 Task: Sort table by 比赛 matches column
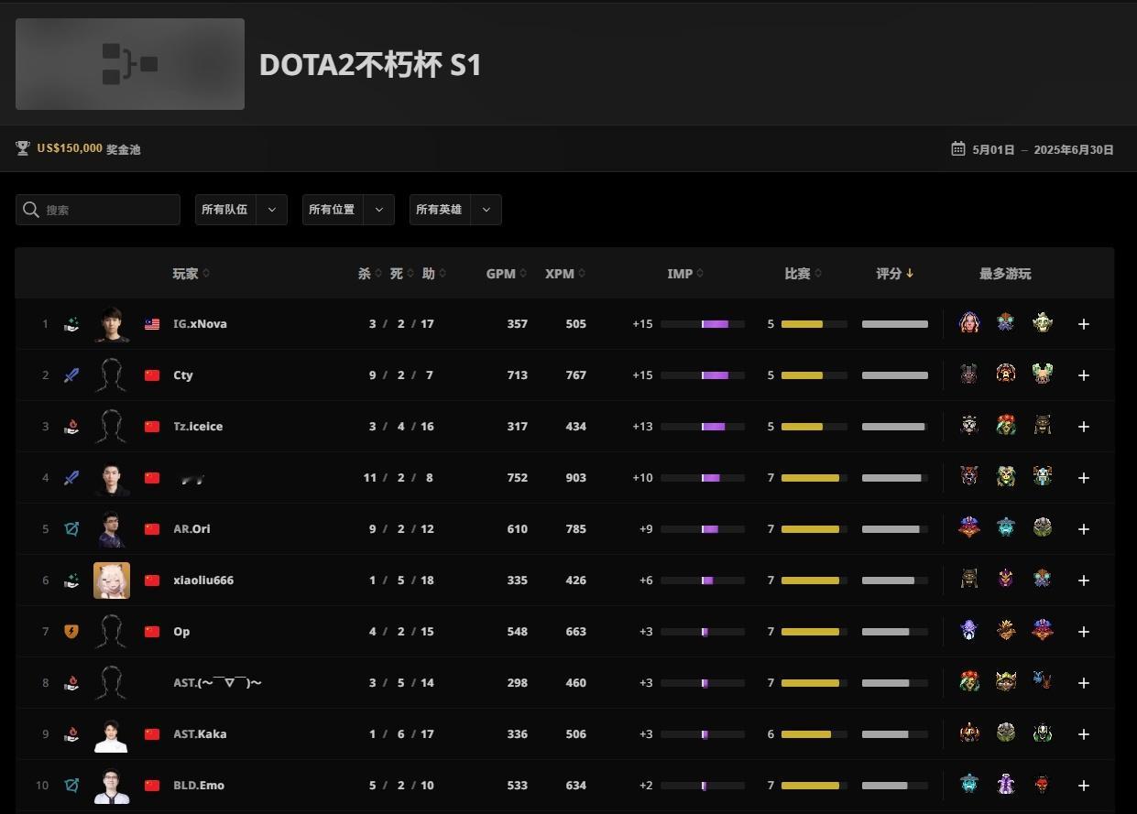tap(803, 273)
